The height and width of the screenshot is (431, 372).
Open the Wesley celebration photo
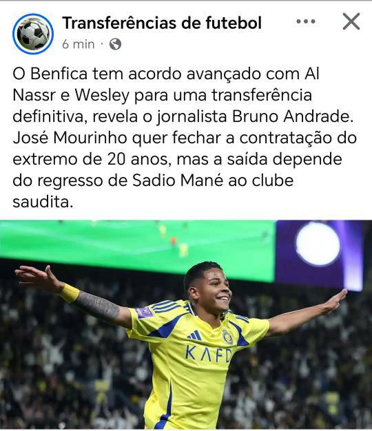pos(186,324)
